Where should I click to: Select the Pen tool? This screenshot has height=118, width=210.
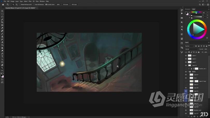tap(2, 54)
